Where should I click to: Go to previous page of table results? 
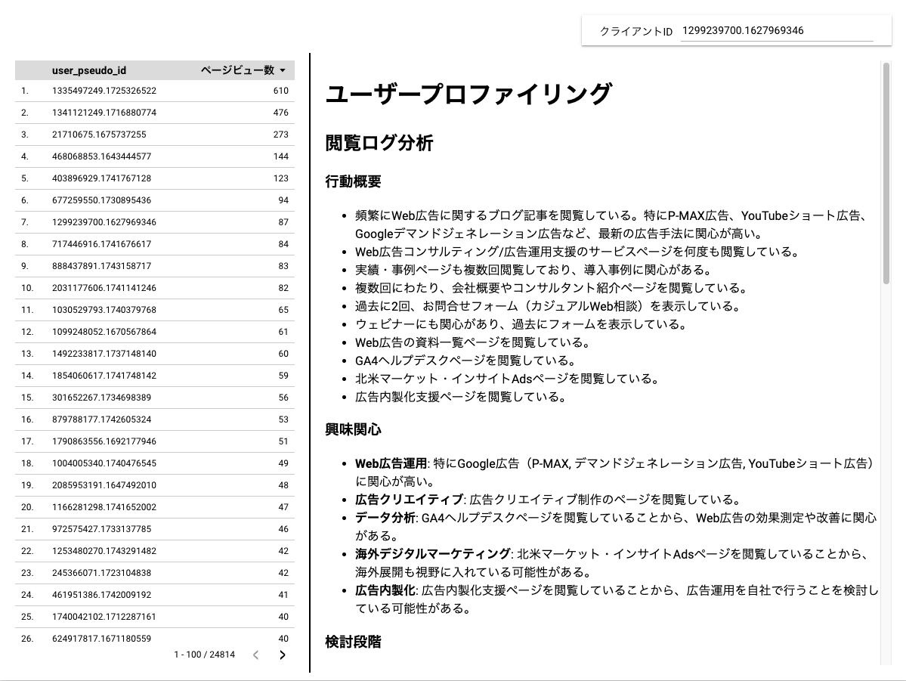255,655
